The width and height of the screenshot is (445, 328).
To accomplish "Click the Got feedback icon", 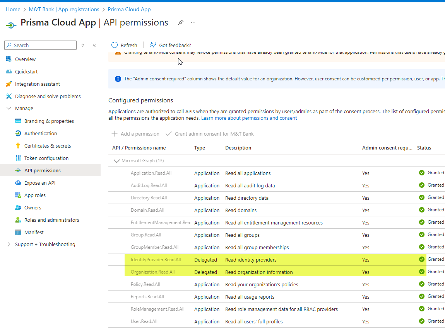I will pos(153,45).
